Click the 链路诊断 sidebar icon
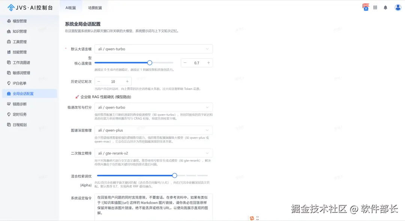The width and height of the screenshot is (405, 221). click(9, 104)
